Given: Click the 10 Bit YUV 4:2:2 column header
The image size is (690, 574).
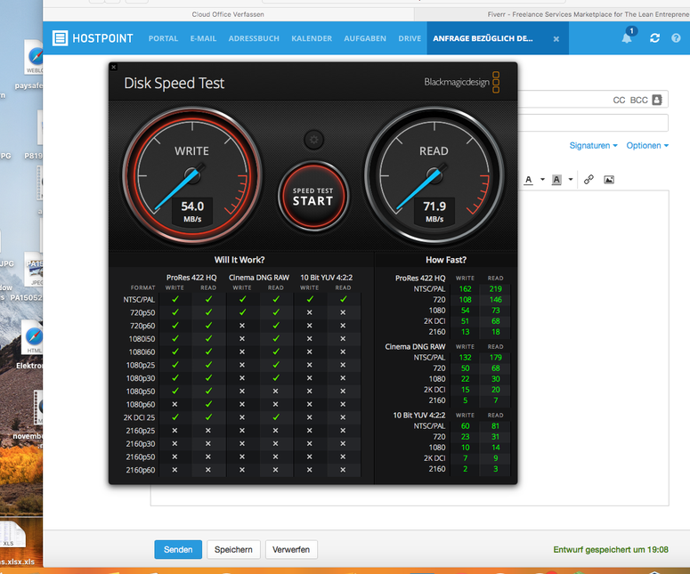Looking at the screenshot, I should 326,278.
